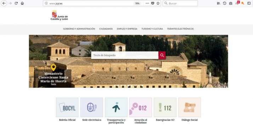Viewport: 253px width, 127px height.
Task: Click the Buscar browser search field
Action: point(180,3)
